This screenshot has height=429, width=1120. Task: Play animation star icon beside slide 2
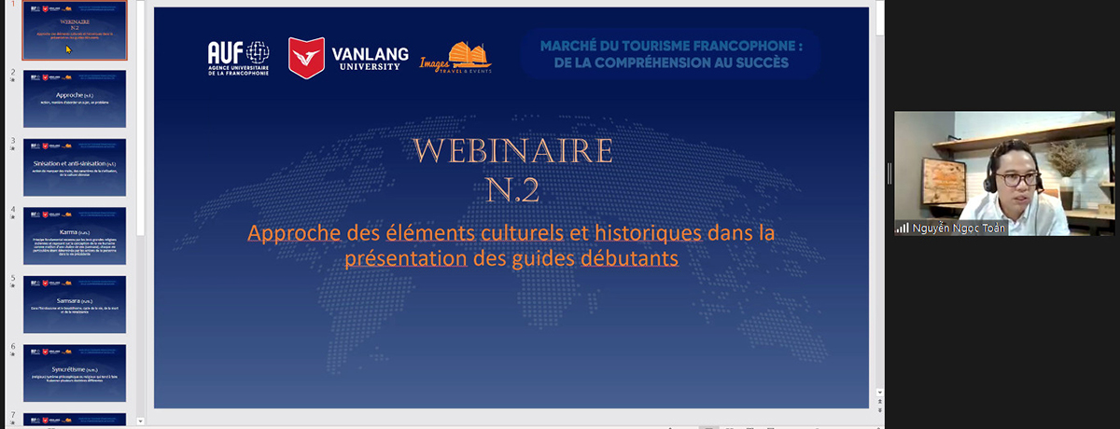12,81
